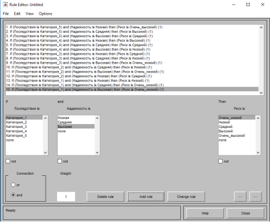Viewport: 270px width, 222px height.
Task: Click the rule list scroll down arrow
Action: 261,93
